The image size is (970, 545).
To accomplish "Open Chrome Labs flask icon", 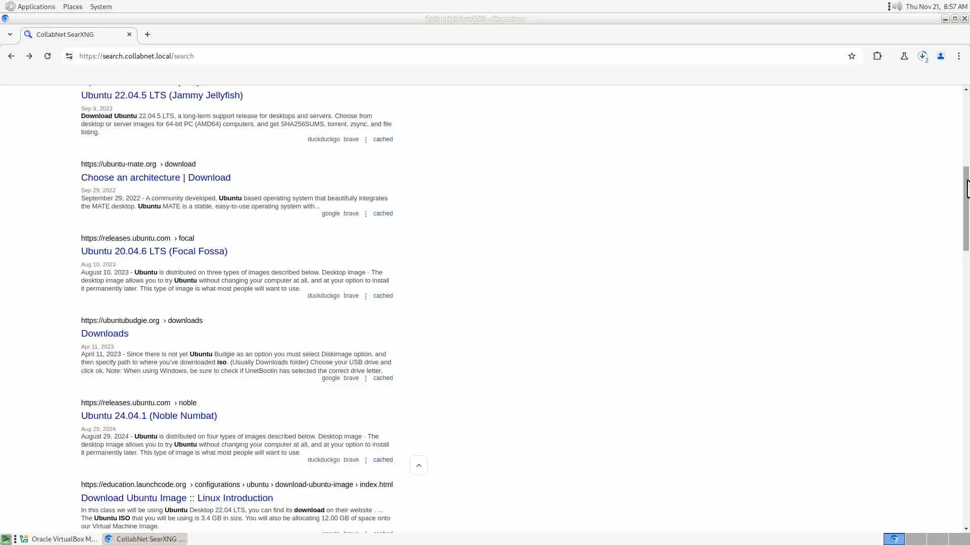I will (x=904, y=56).
